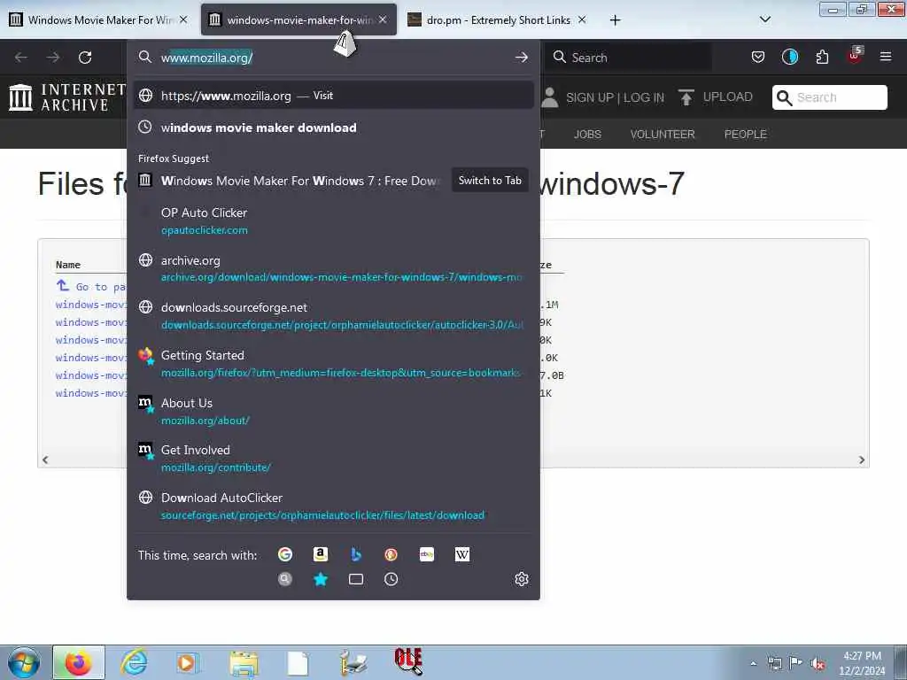Select About Us mozilla.org suggestion

(333, 411)
